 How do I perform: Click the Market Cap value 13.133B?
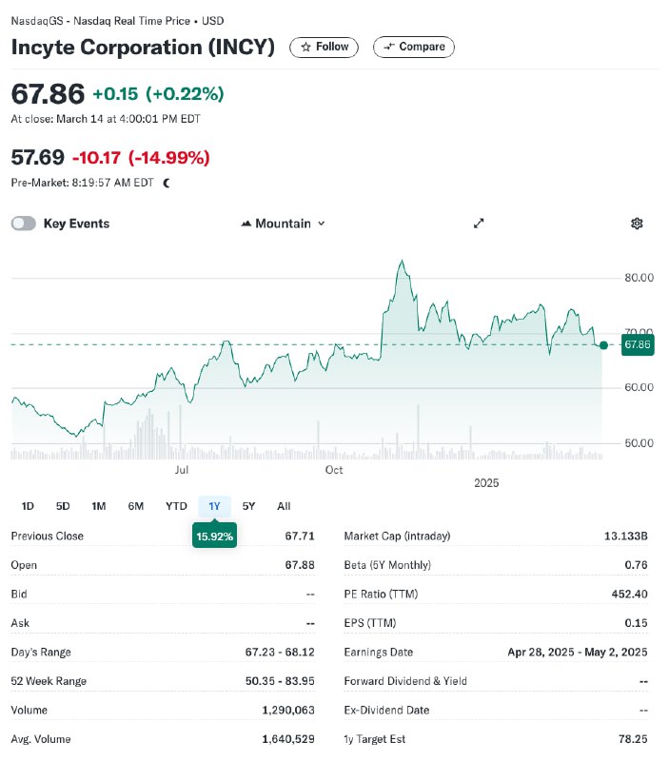(626, 536)
